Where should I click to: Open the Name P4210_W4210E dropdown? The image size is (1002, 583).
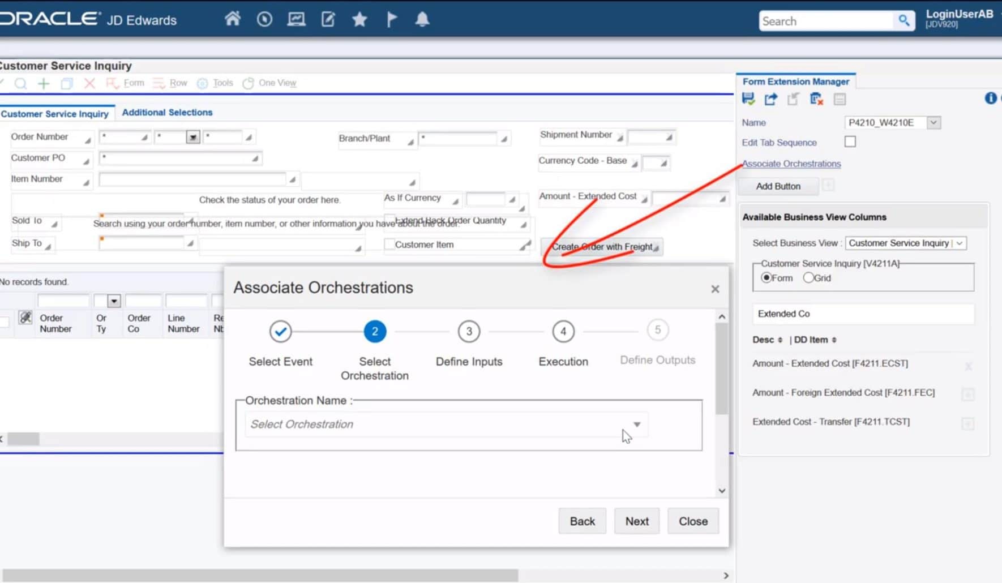[934, 122]
